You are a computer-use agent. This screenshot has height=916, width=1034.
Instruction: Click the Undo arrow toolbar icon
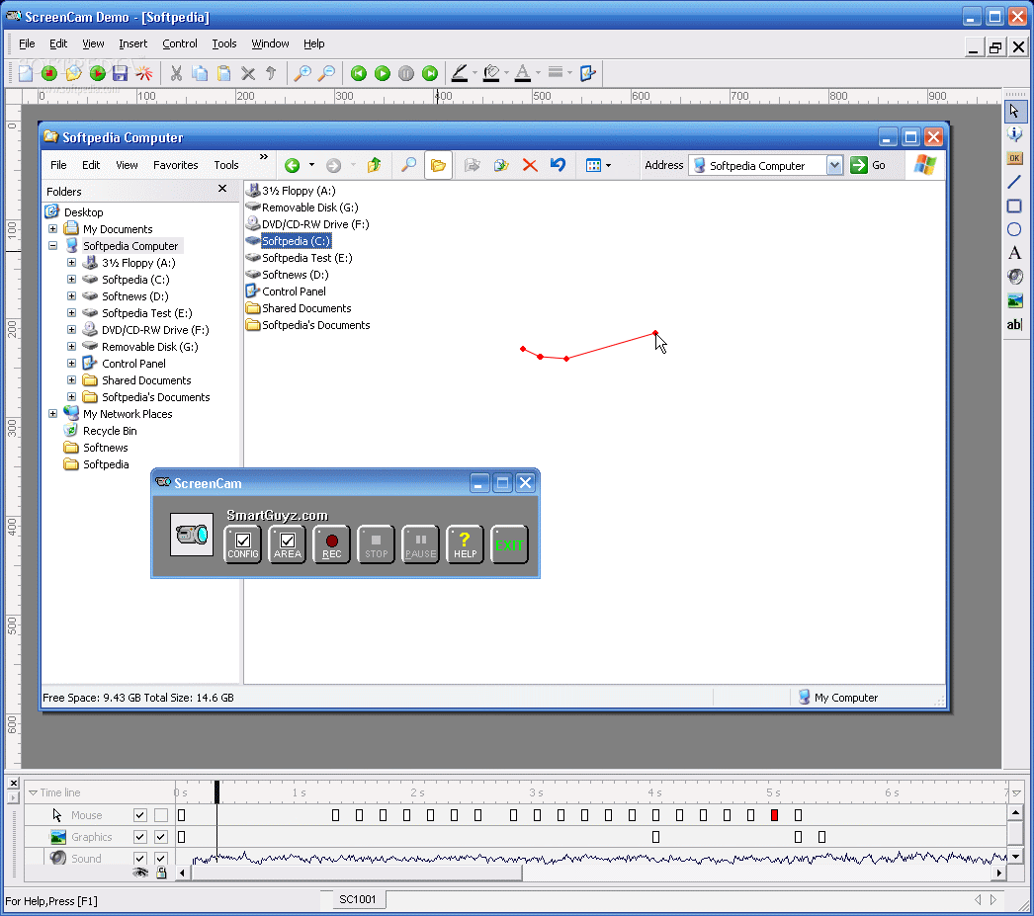tap(271, 73)
